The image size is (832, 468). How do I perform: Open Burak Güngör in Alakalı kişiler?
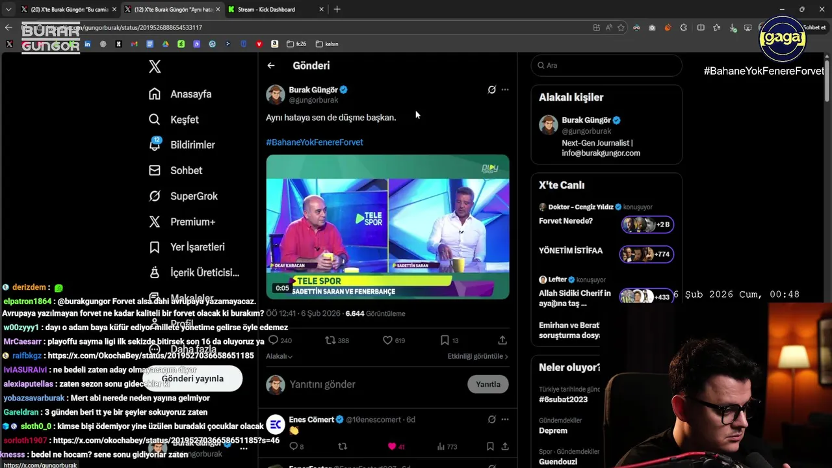tap(606, 136)
